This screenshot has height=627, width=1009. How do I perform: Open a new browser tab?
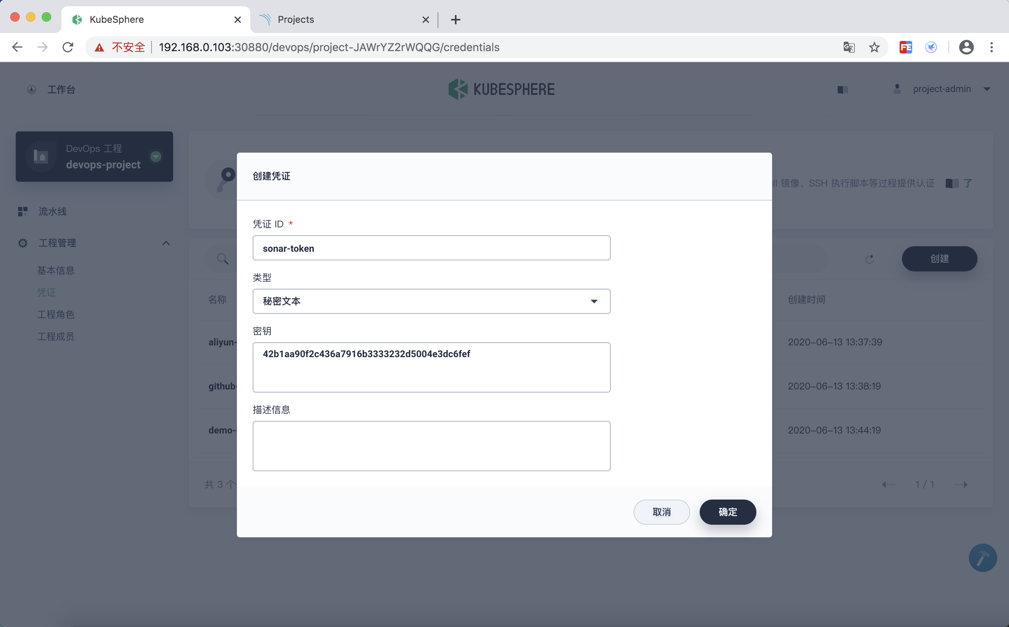456,20
